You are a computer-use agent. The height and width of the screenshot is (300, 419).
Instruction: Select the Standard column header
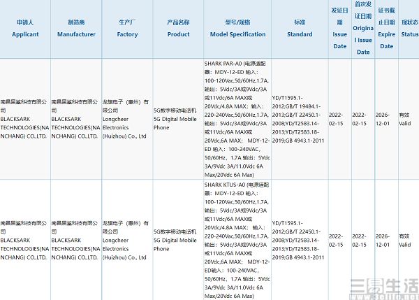300,29
